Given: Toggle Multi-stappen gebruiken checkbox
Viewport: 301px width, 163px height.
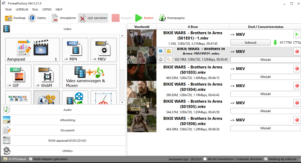Looking at the screenshot, I should tap(31, 159).
